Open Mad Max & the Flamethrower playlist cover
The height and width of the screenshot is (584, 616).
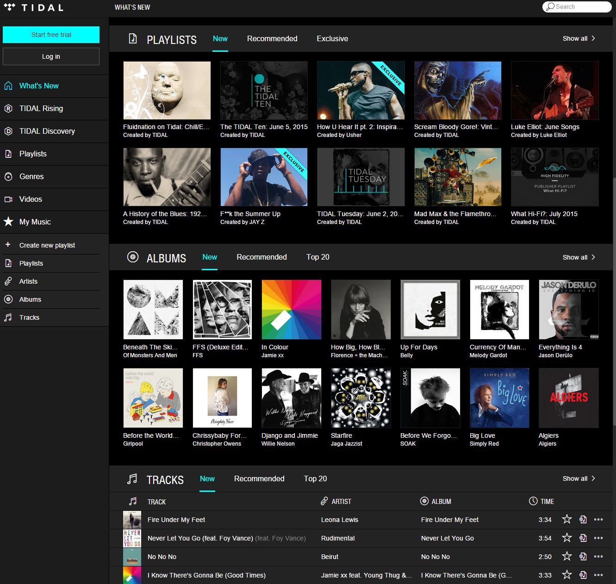coord(458,177)
